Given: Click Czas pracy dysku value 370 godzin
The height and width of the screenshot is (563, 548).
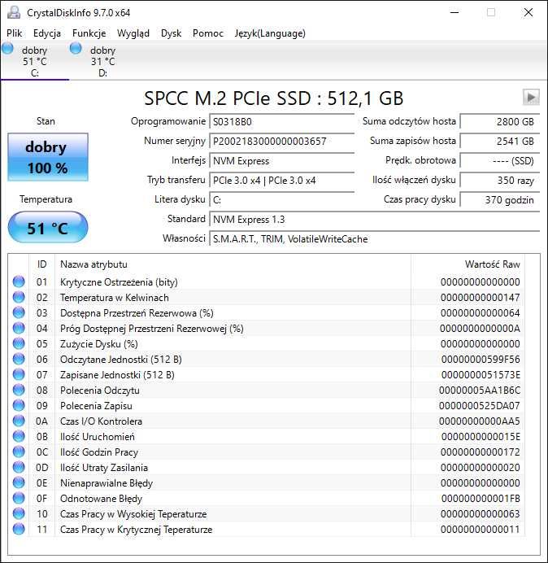Looking at the screenshot, I should pyautogui.click(x=499, y=199).
